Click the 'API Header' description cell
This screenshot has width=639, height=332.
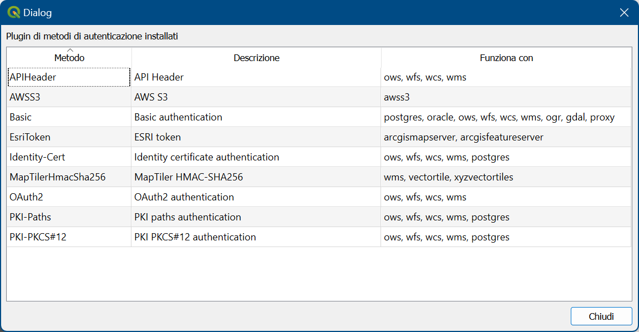[256, 77]
